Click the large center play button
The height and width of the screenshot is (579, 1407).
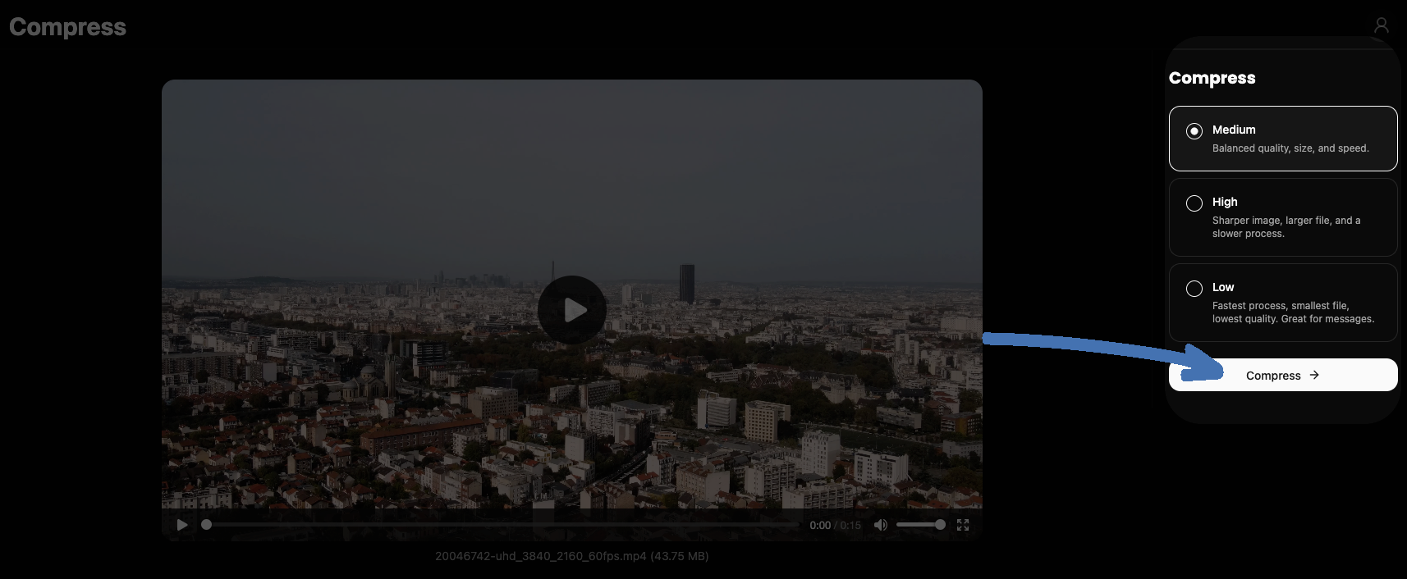click(572, 310)
